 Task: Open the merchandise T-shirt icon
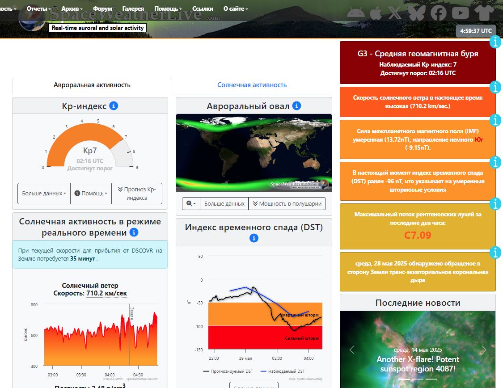(x=484, y=13)
